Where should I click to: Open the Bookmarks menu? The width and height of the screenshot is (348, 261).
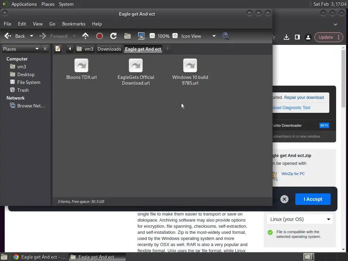74,24
